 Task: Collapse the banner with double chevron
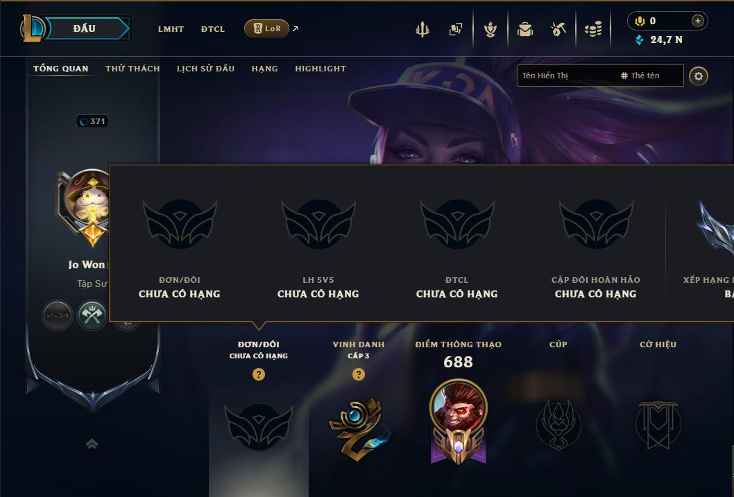92,443
